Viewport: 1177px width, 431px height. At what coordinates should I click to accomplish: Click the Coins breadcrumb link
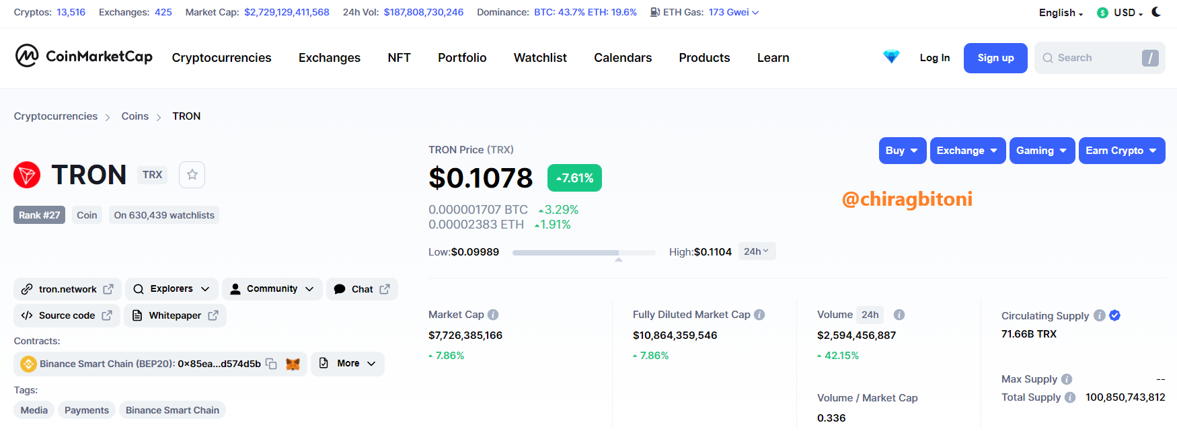coord(135,116)
